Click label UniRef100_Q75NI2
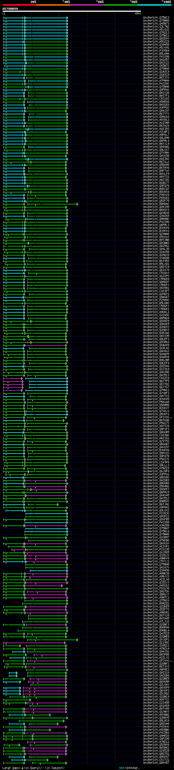Image resolution: width=174 pixels, height=770 pixels. coord(156,390)
